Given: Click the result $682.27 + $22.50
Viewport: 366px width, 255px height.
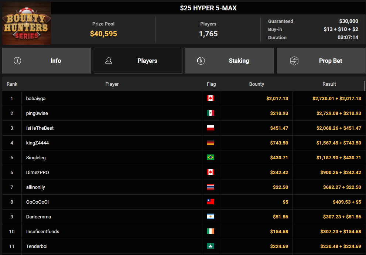Looking at the screenshot, I should (342, 187).
